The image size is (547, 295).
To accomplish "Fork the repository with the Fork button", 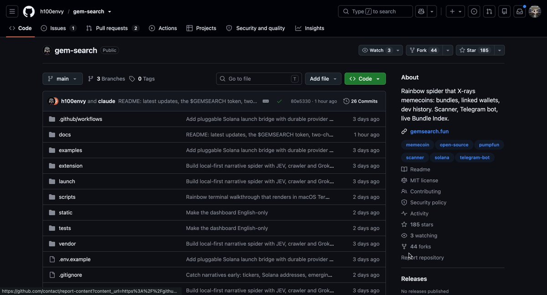I will [x=424, y=50].
